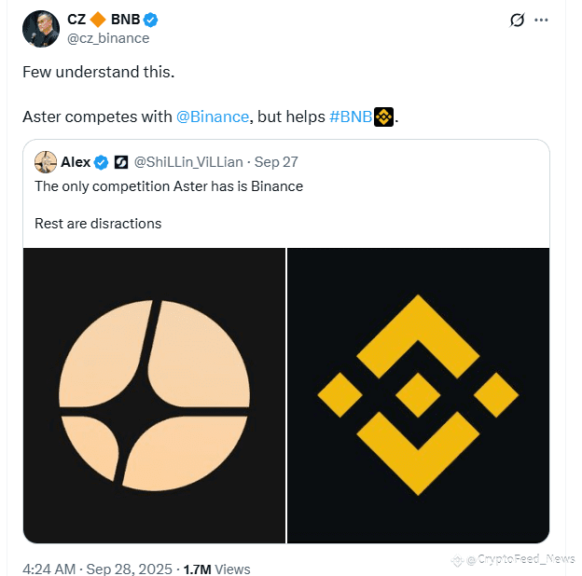Click Alex's profile avatar in quoted tweet

click(46, 162)
